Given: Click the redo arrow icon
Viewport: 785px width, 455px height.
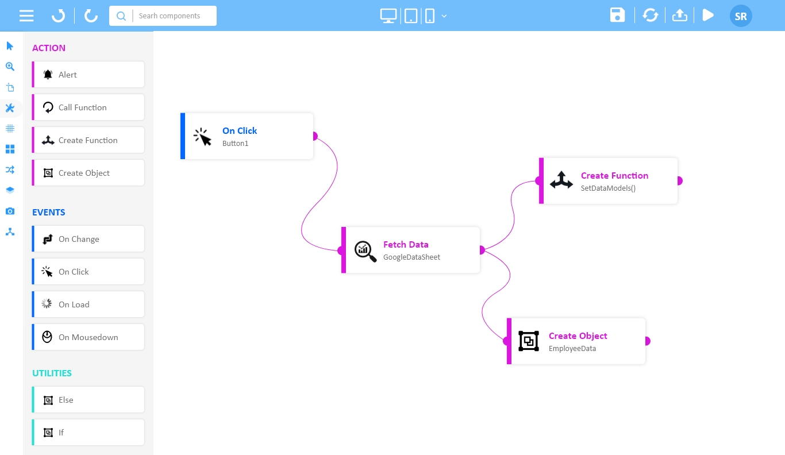Looking at the screenshot, I should pos(91,16).
